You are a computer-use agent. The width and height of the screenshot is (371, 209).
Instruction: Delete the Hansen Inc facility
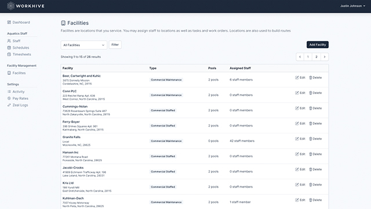[x=315, y=154]
